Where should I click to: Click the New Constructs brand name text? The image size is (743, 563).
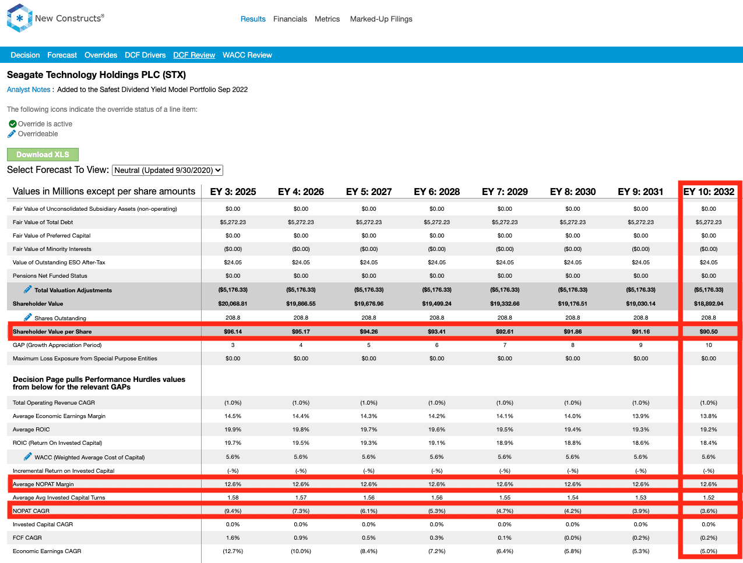(69, 18)
